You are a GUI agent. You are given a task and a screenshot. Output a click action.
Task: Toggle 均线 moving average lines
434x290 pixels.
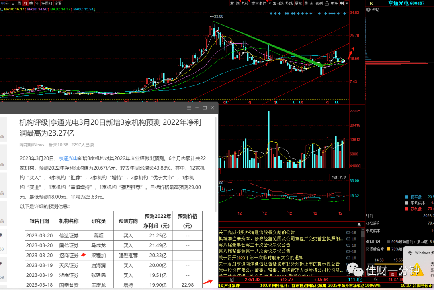click(289, 3)
